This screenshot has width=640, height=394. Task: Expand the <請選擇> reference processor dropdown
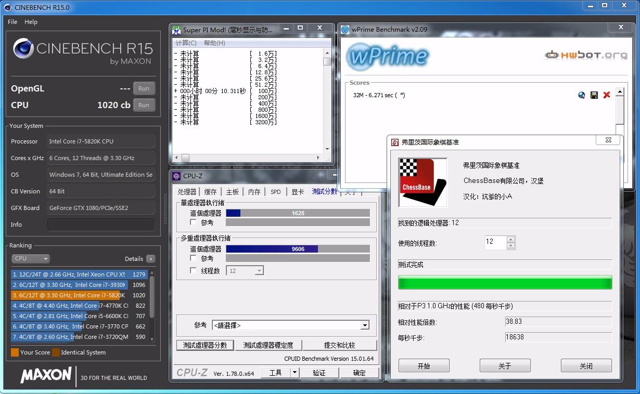click(365, 325)
